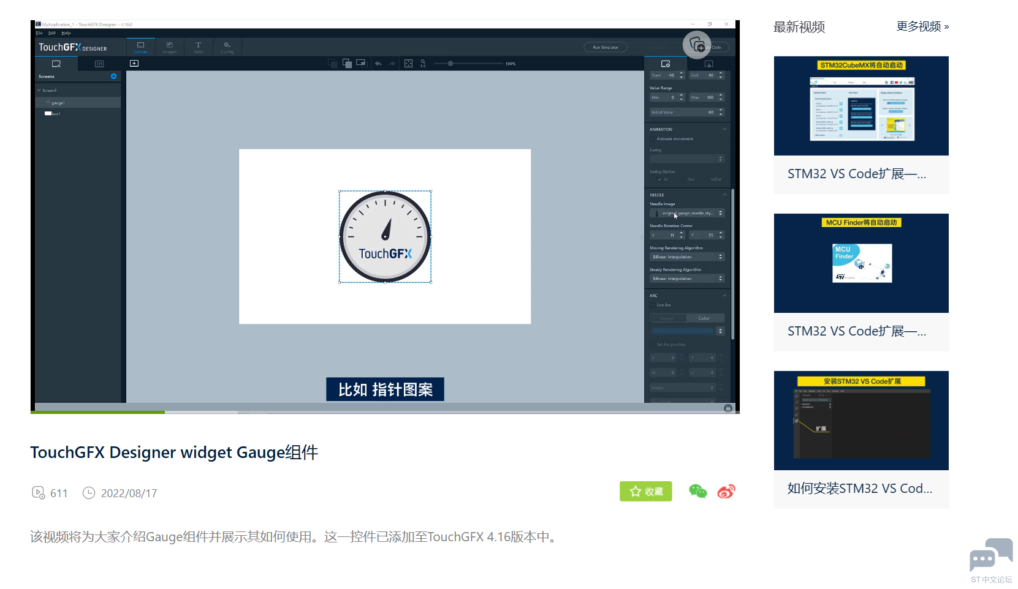
Task: Click the fit-to-screen zoom icon
Action: 408,63
